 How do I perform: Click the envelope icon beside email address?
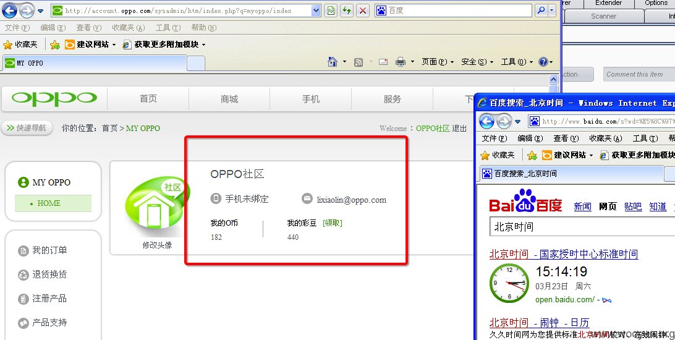point(307,199)
